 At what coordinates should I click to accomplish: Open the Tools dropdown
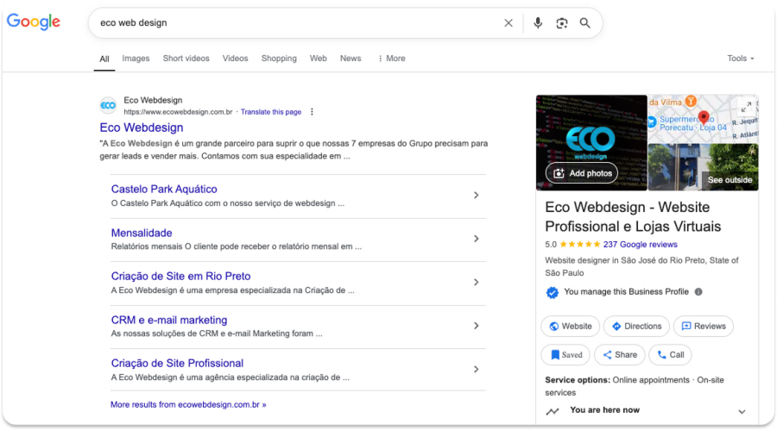pos(741,59)
